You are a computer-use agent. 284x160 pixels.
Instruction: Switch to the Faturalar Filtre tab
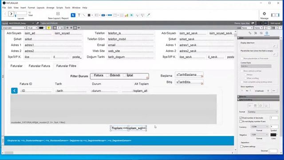[66, 66]
